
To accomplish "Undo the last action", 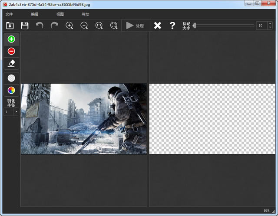I will tap(40, 26).
